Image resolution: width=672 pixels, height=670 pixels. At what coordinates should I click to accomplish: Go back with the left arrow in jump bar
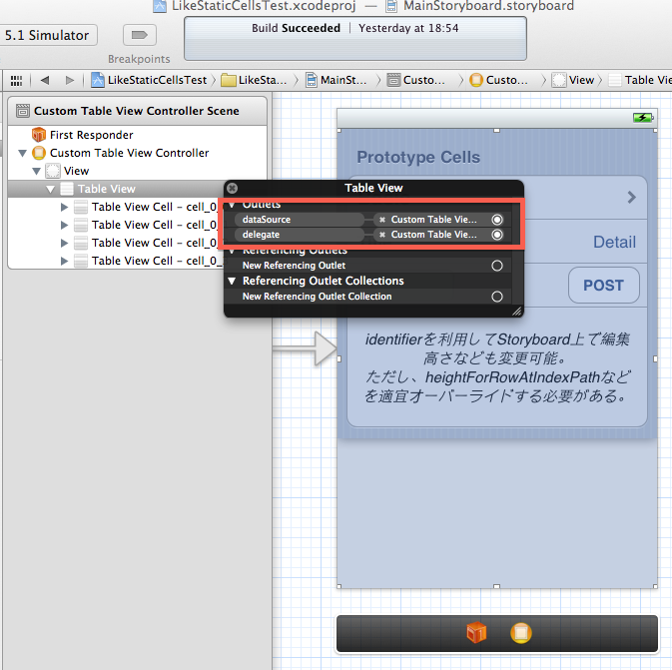45,80
